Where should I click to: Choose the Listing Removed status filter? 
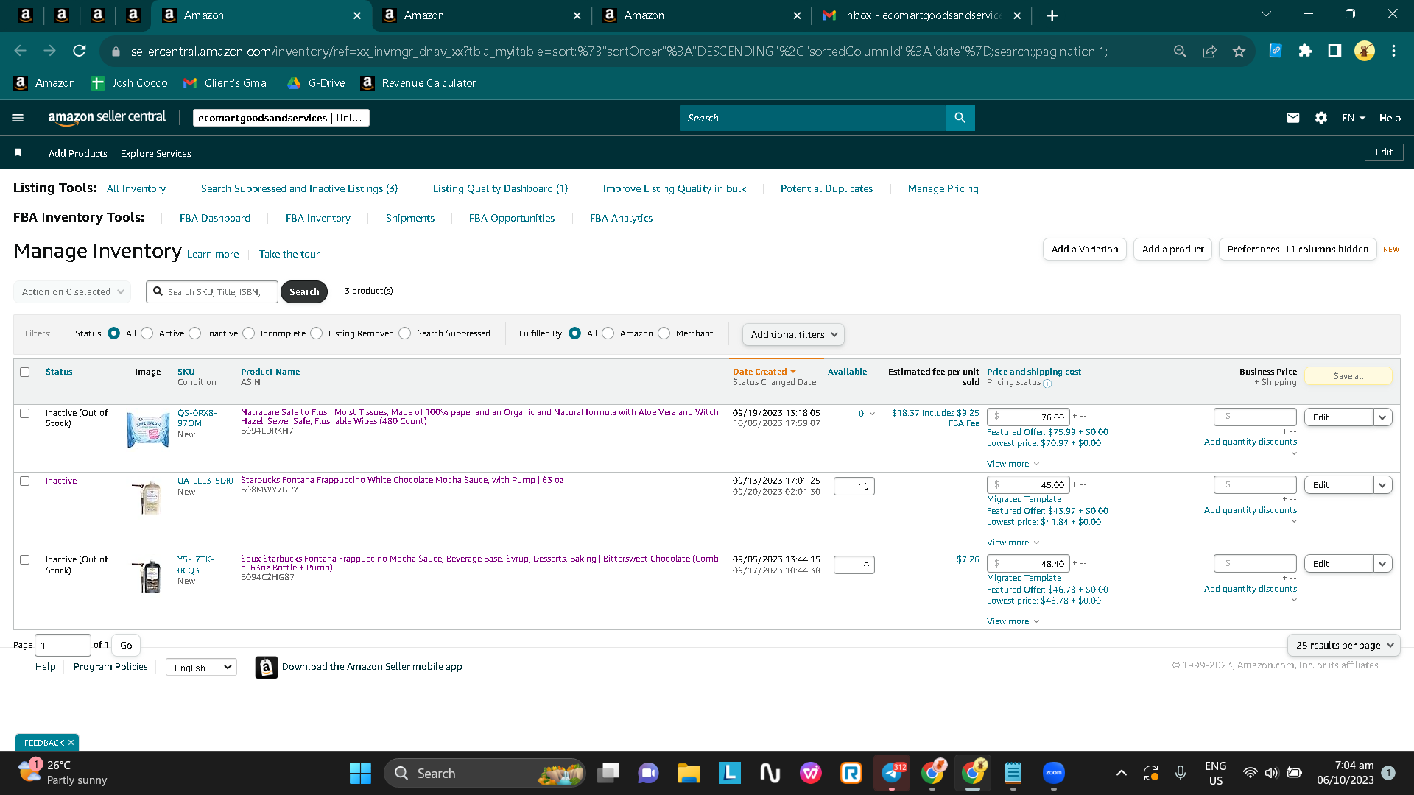click(317, 333)
